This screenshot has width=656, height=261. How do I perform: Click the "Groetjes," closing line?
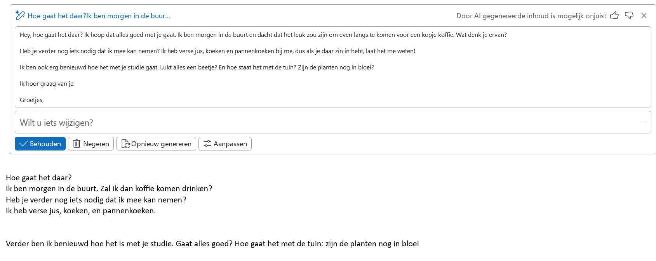point(32,100)
